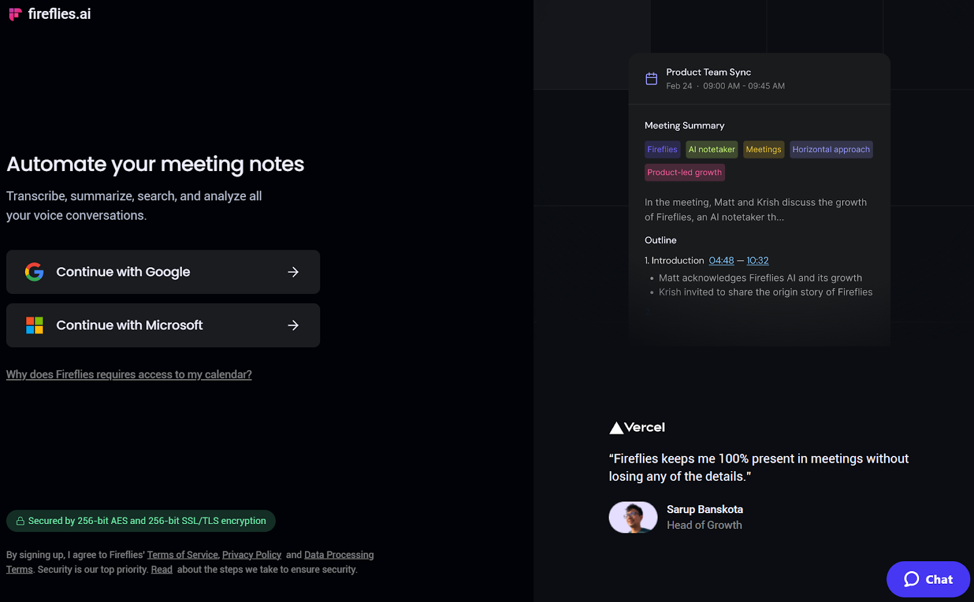The width and height of the screenshot is (974, 602).
Task: Select the AI notetaker topic tag
Action: (x=712, y=150)
